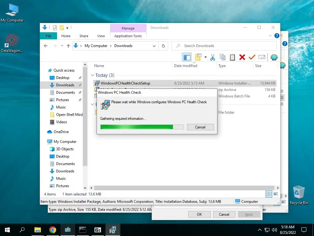Viewport: 314px width, 236px height.
Task: Open 3D Objects under My Computer
Action: (x=65, y=149)
